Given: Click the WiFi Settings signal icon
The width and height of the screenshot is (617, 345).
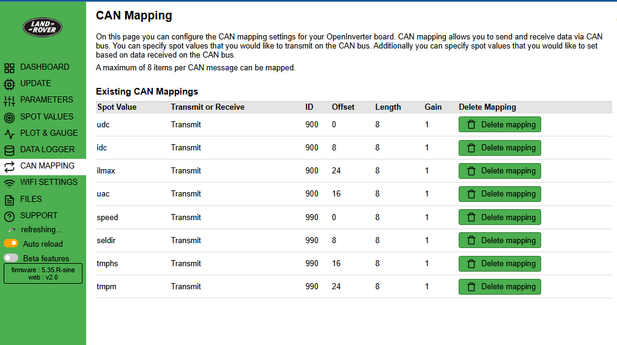Looking at the screenshot, I should coord(9,183).
